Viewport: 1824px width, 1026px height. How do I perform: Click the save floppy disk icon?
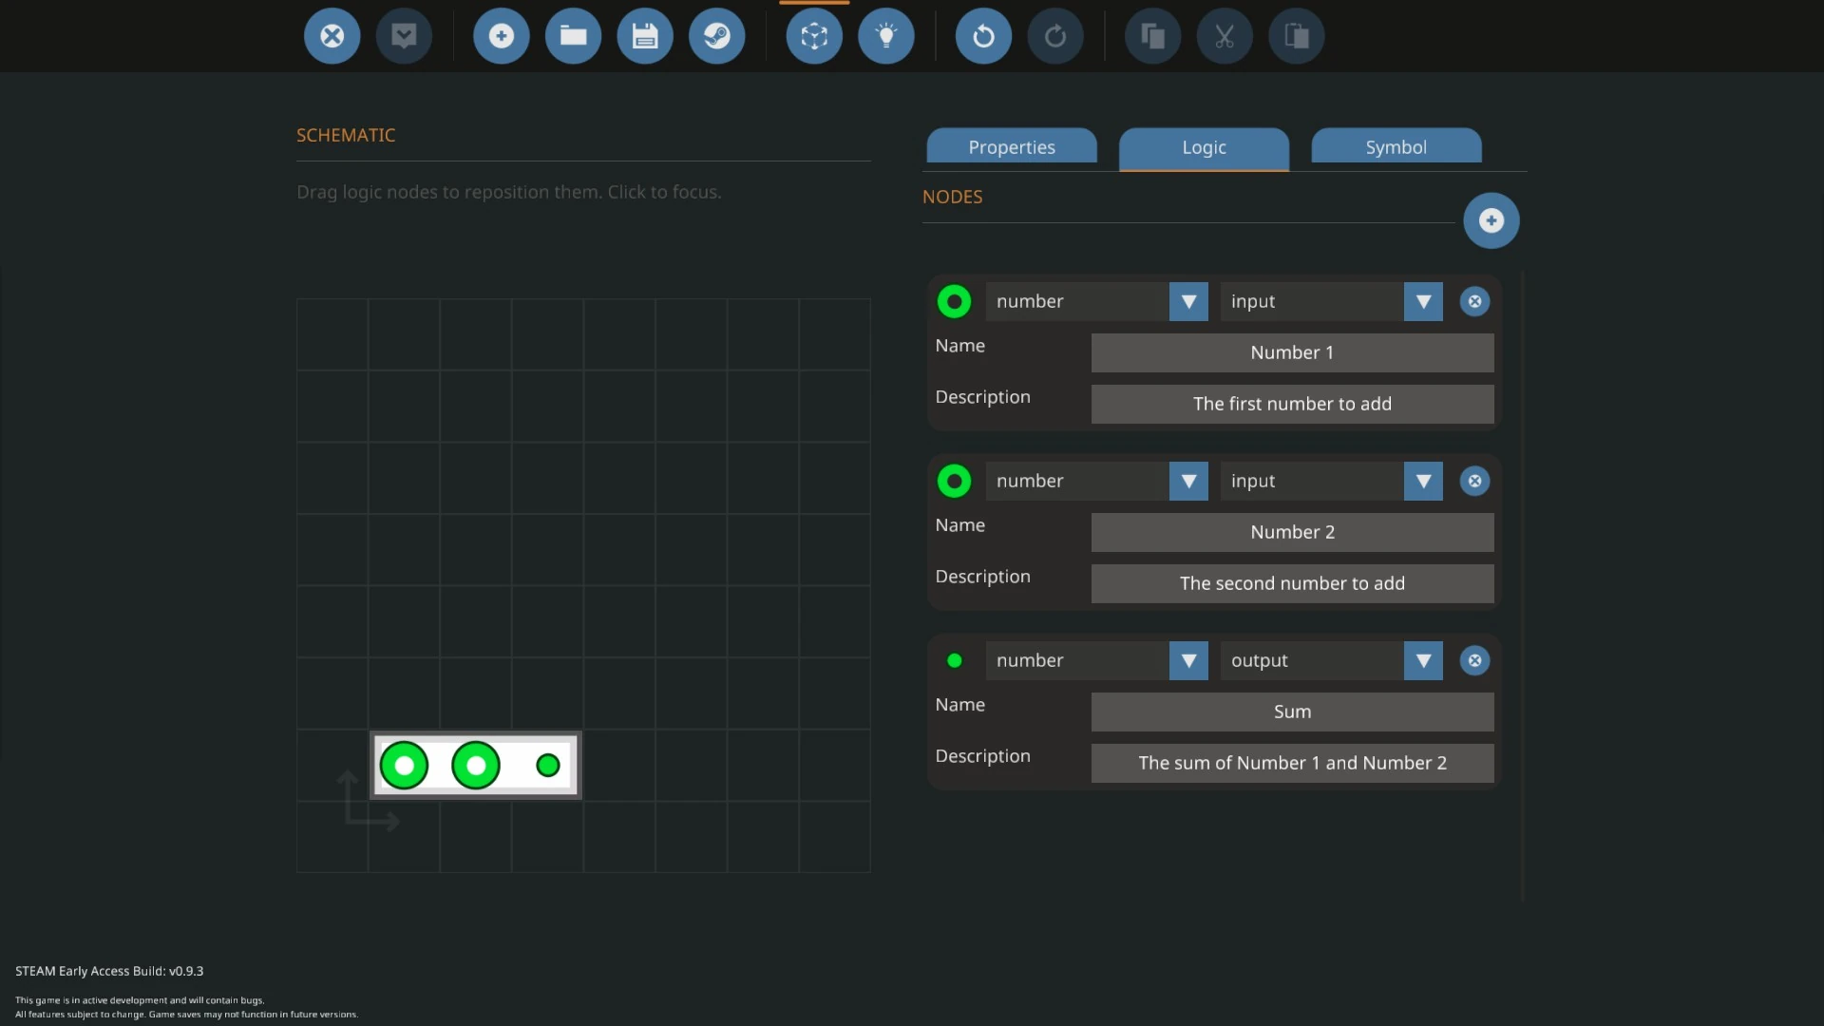[645, 36]
